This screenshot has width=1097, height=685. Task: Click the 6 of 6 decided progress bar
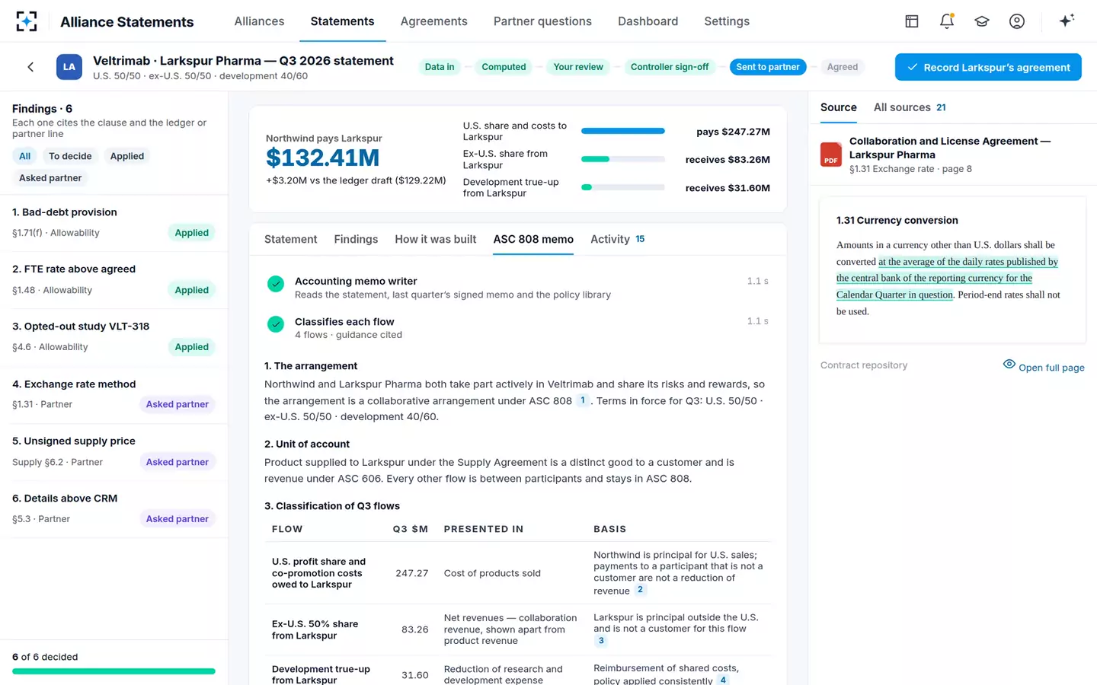(114, 671)
